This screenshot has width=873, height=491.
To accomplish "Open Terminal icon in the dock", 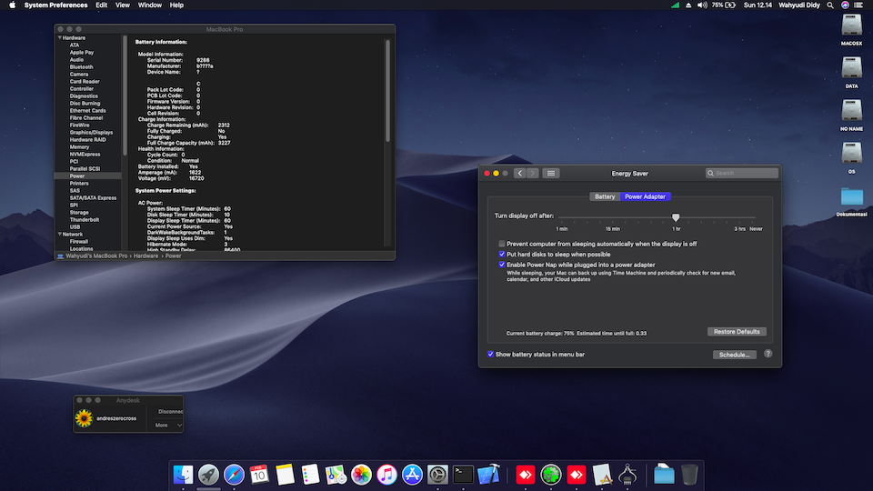I will (x=463, y=475).
